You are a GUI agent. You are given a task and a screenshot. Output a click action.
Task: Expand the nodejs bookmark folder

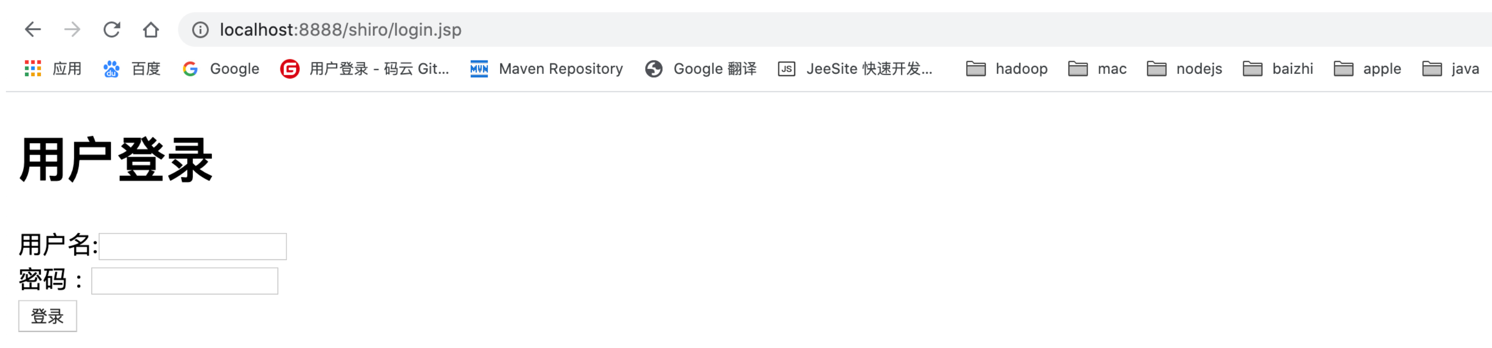point(1184,69)
